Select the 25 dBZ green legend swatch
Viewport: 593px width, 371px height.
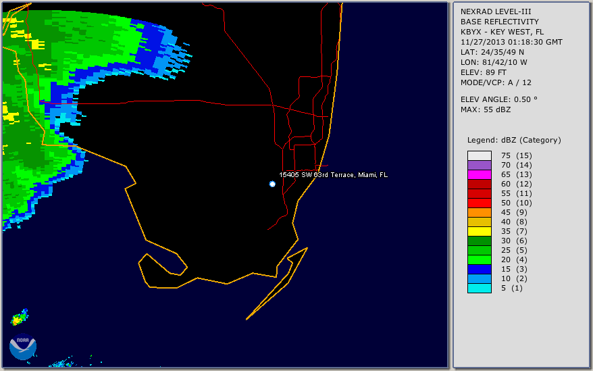coord(480,250)
